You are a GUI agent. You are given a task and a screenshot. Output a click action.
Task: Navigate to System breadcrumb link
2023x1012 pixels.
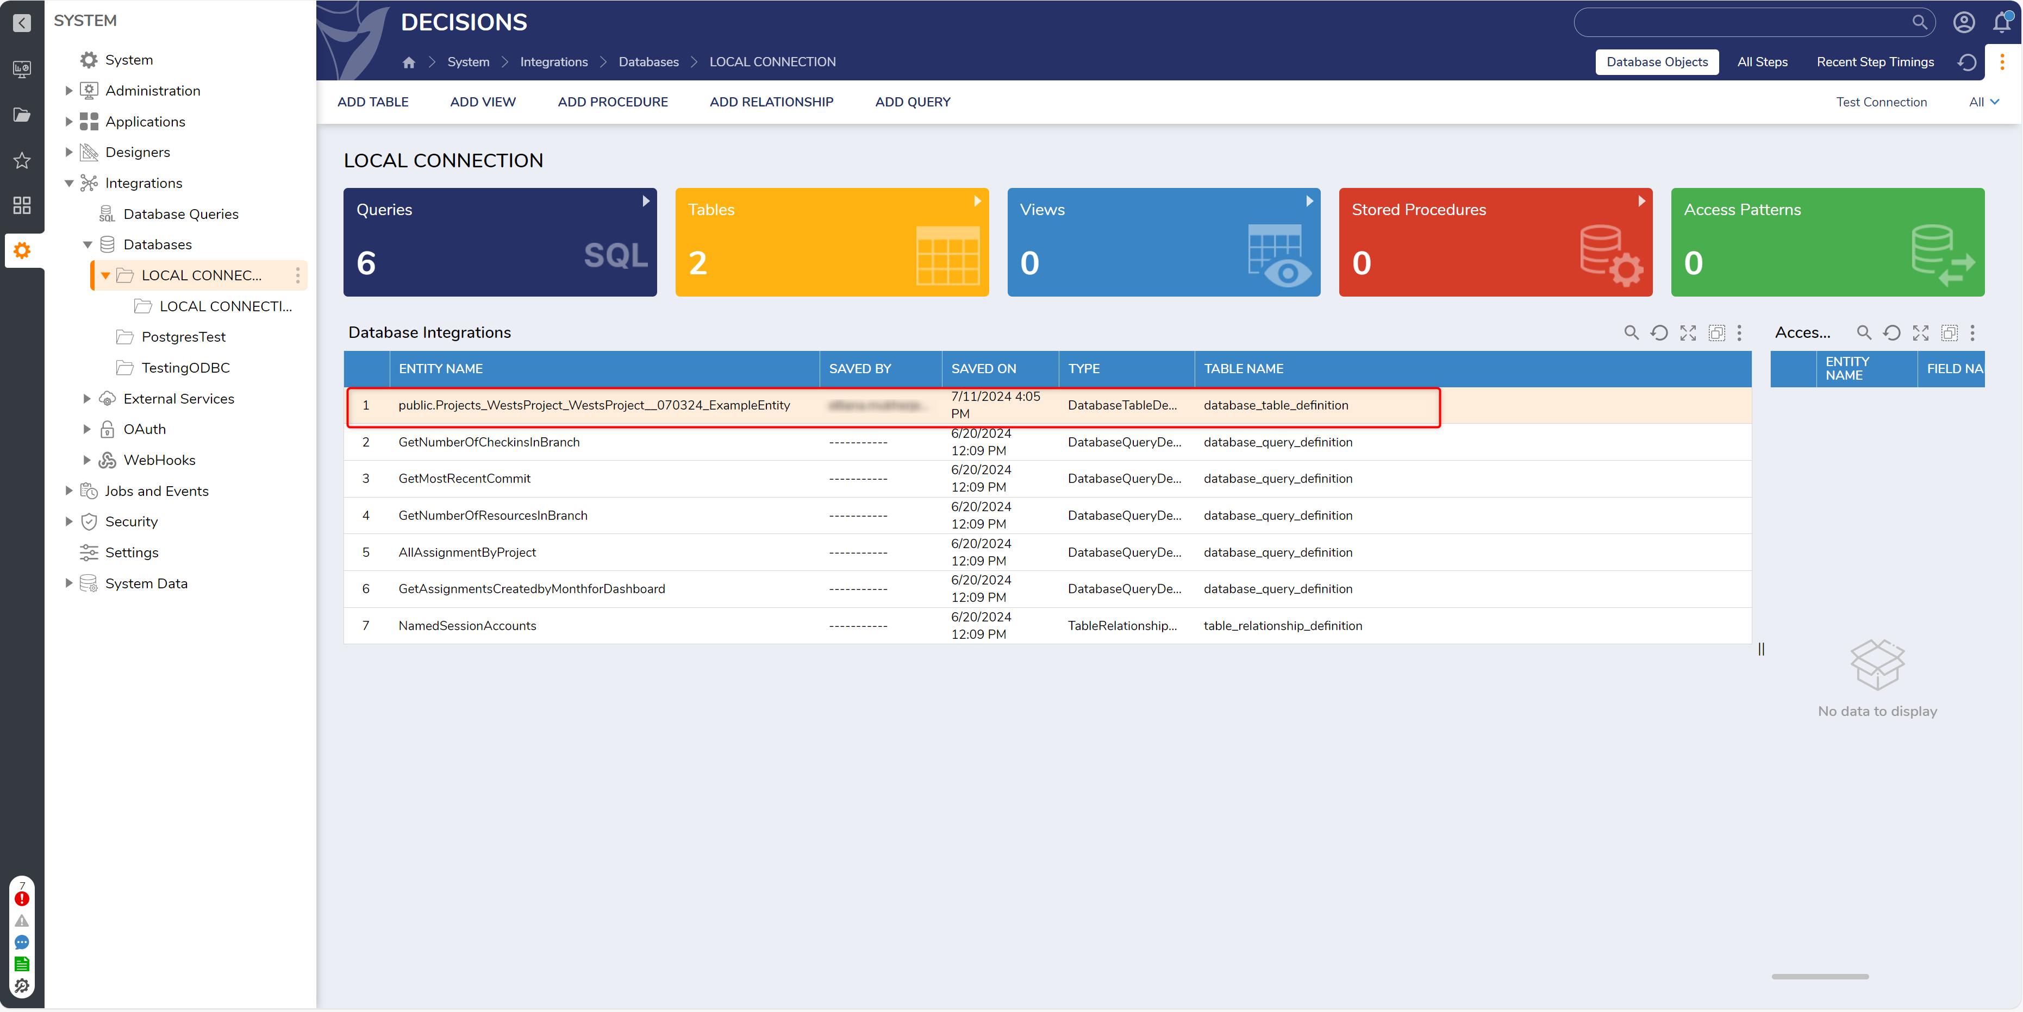click(x=468, y=62)
